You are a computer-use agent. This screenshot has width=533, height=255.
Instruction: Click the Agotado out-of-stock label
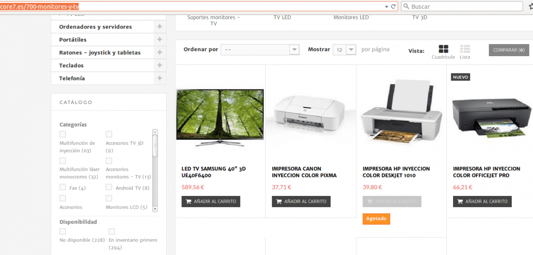pos(376,219)
